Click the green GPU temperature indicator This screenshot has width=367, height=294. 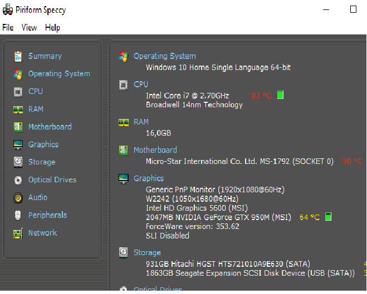(x=329, y=217)
